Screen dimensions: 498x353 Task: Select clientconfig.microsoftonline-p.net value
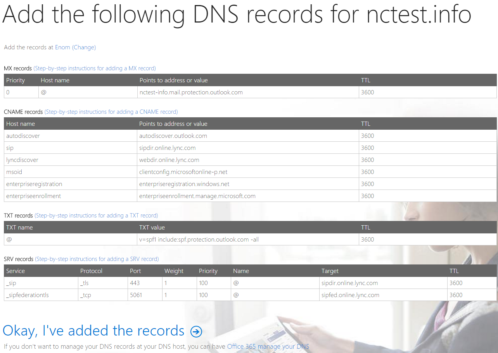(183, 172)
